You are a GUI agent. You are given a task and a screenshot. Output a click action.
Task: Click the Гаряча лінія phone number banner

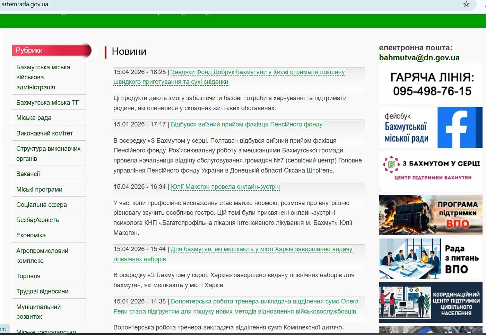point(431,84)
